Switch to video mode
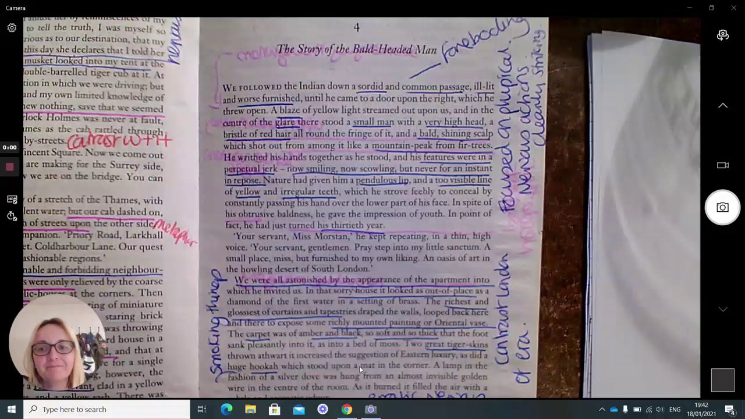The height and width of the screenshot is (419, 745). (x=722, y=165)
